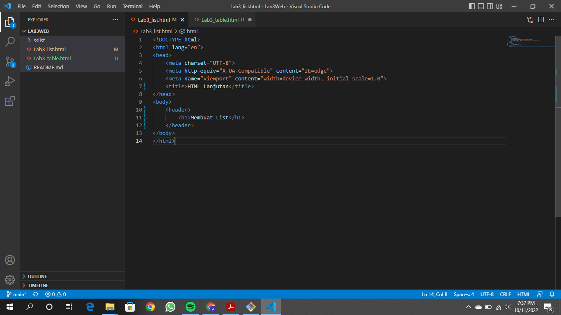
Task: Open the Accounts menu icon
Action: pyautogui.click(x=10, y=260)
